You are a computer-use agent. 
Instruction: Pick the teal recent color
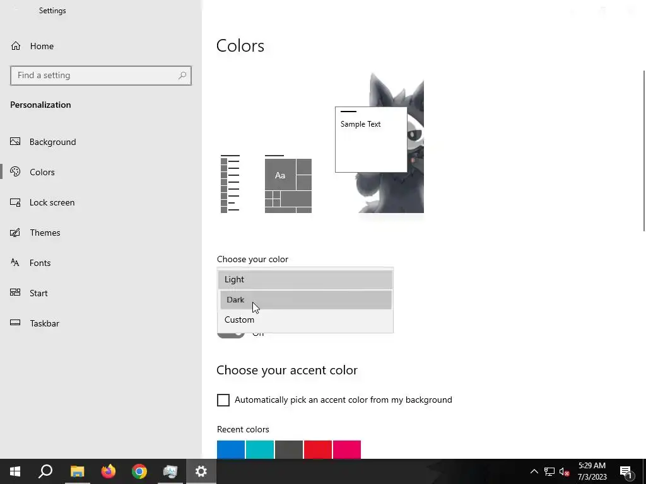(x=260, y=449)
